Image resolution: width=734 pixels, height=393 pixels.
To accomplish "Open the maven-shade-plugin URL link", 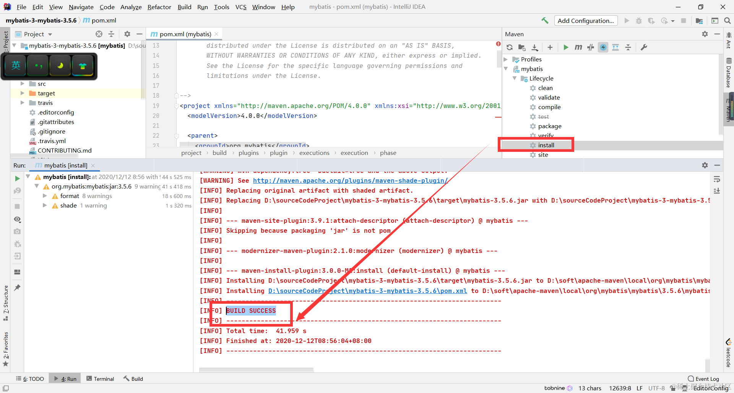I will pyautogui.click(x=350, y=180).
